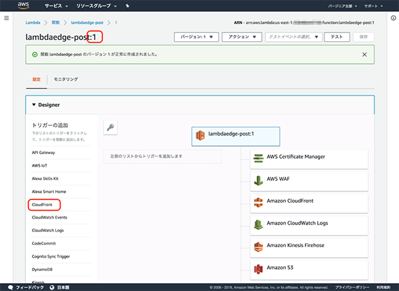The width and height of the screenshot is (399, 291).
Task: Open フィードバック link in footer
Action: click(x=30, y=288)
